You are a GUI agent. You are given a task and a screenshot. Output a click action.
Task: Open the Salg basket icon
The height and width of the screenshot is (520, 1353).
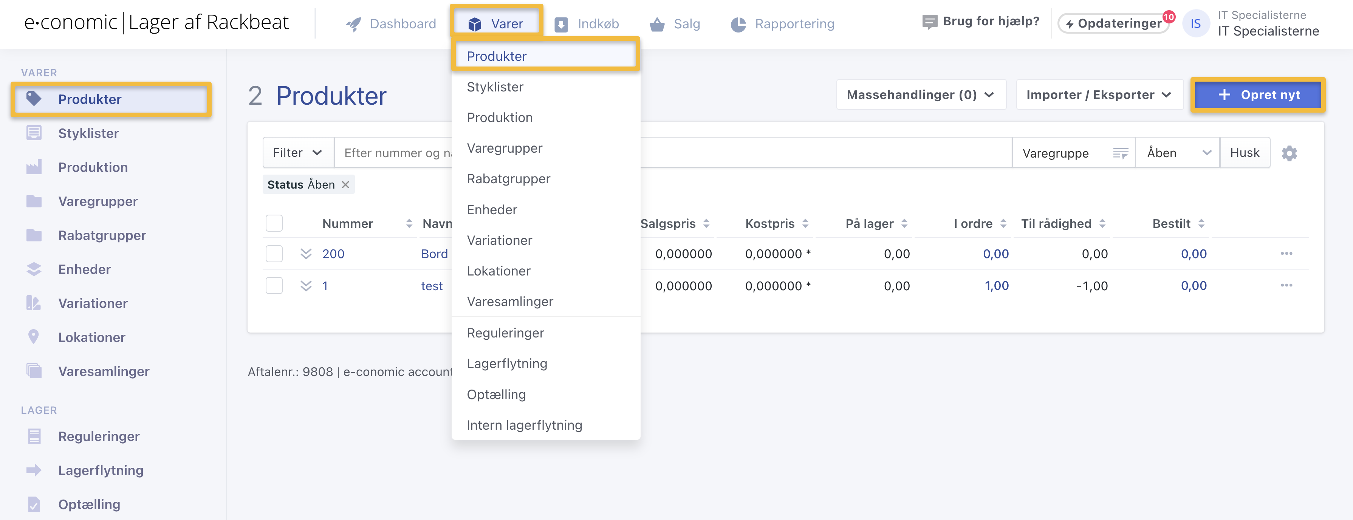(x=656, y=24)
